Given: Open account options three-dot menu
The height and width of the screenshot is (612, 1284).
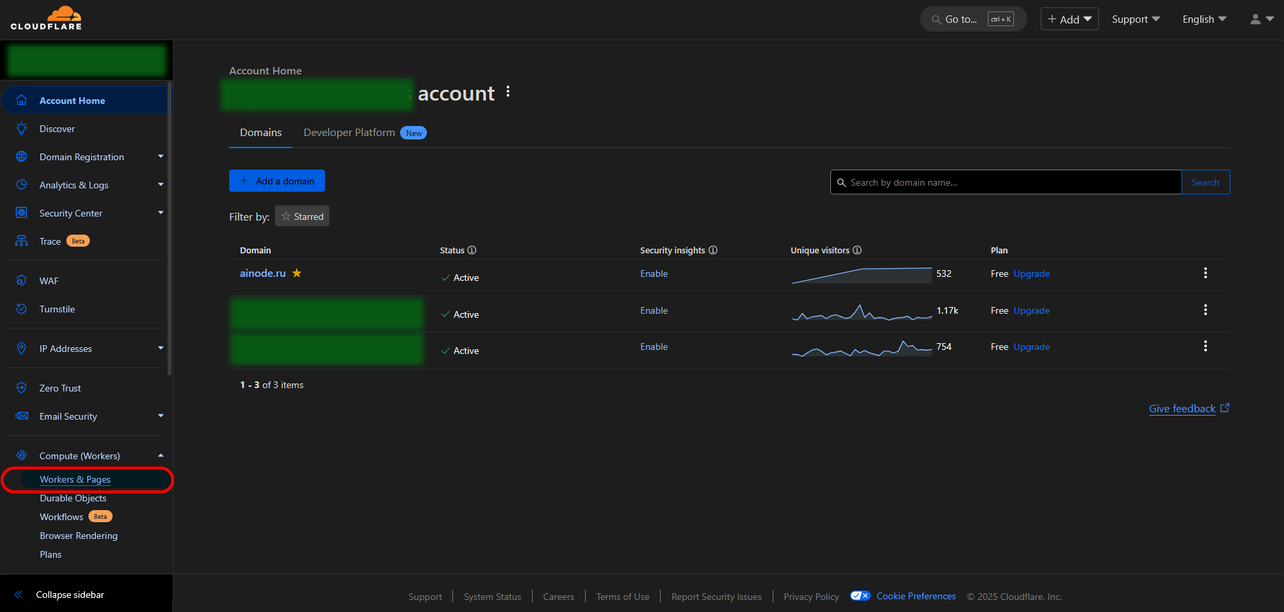Looking at the screenshot, I should 508,92.
